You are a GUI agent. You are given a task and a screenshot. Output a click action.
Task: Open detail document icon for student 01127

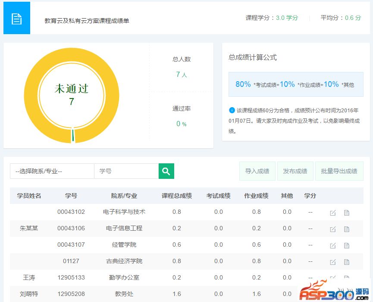pyautogui.click(x=346, y=262)
